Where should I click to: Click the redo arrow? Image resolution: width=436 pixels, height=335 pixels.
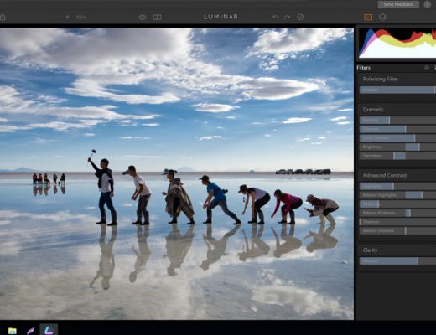coord(287,18)
